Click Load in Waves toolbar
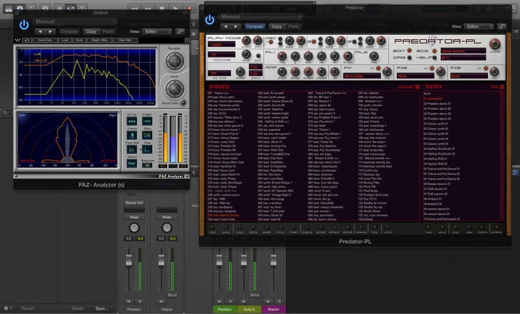 coord(65,40)
